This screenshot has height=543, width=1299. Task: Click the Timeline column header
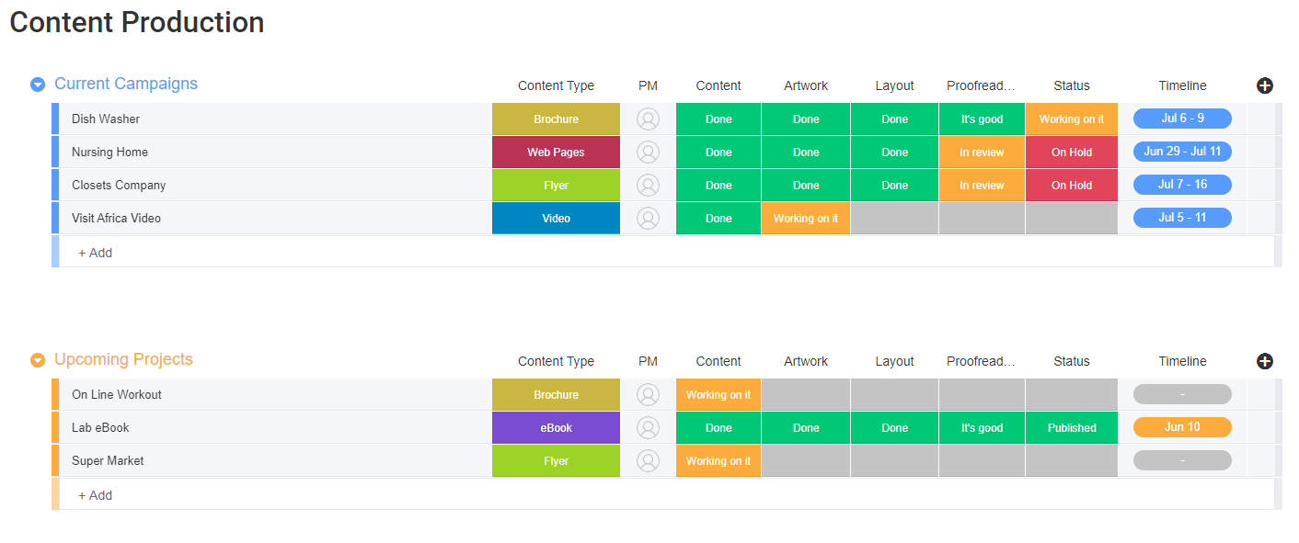coord(1182,85)
